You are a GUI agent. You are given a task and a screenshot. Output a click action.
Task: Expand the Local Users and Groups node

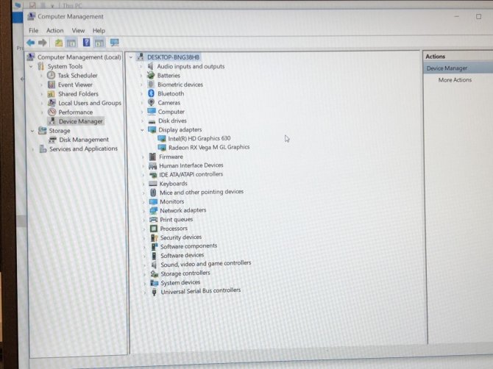click(x=42, y=103)
